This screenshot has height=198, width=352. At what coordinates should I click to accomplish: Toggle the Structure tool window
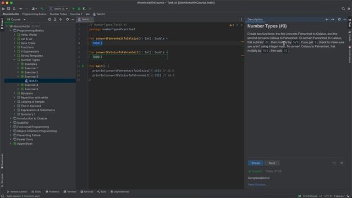tap(2, 180)
